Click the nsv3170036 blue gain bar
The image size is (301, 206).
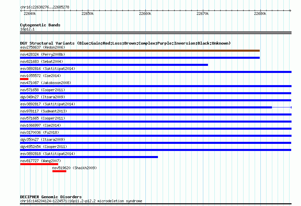(x=156, y=136)
